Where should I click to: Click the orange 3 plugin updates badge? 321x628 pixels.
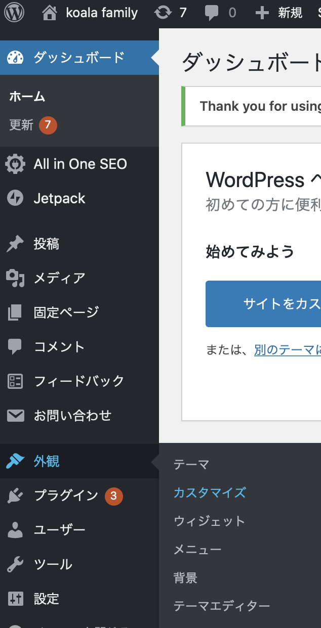coord(113,496)
